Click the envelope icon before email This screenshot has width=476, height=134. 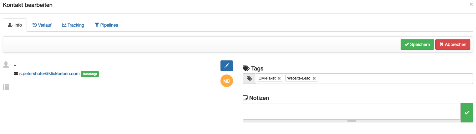tap(16, 74)
